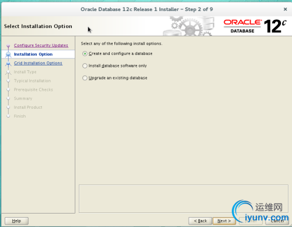
Task: Close the installer window
Action: [x=285, y=9]
